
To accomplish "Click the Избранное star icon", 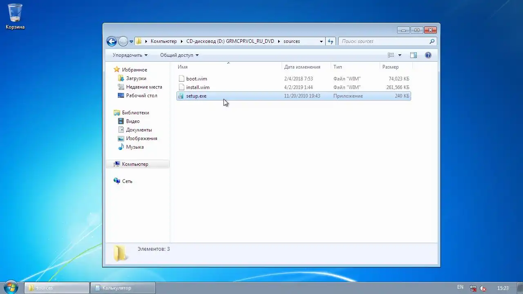I will click(117, 70).
